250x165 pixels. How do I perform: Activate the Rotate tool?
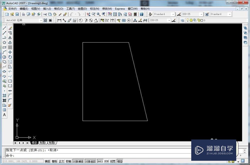[x=10, y=57]
